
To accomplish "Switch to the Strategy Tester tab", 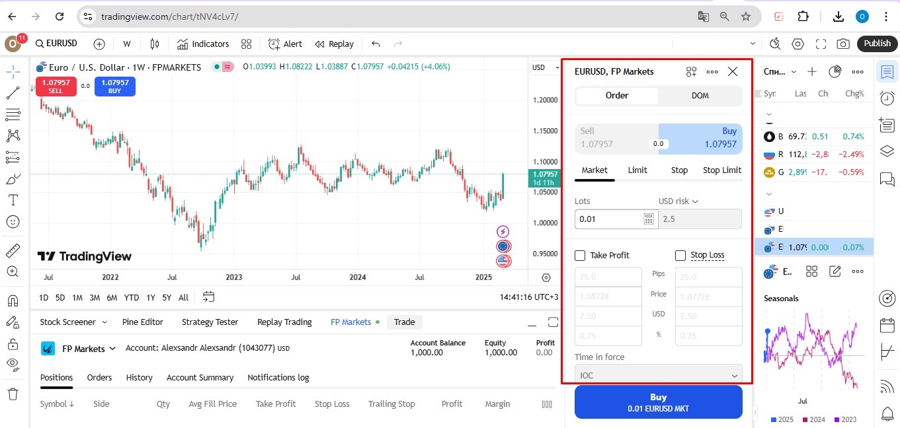I will click(x=210, y=322).
